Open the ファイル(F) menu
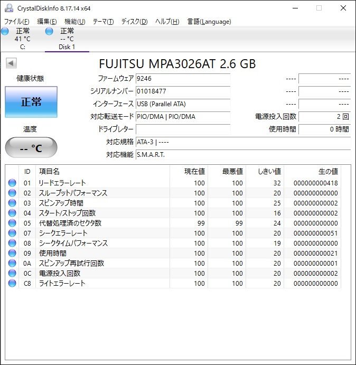This screenshot has width=356, height=365. click(x=17, y=22)
